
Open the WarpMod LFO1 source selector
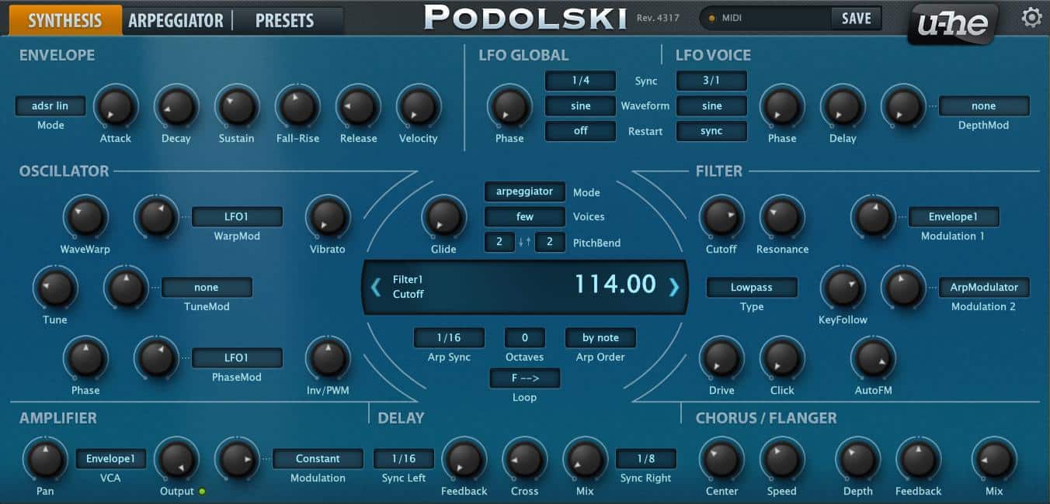click(237, 217)
